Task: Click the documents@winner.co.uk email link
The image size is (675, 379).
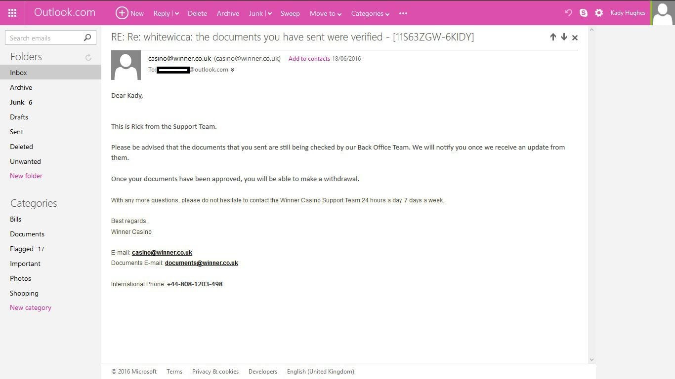Action: pyautogui.click(x=202, y=263)
